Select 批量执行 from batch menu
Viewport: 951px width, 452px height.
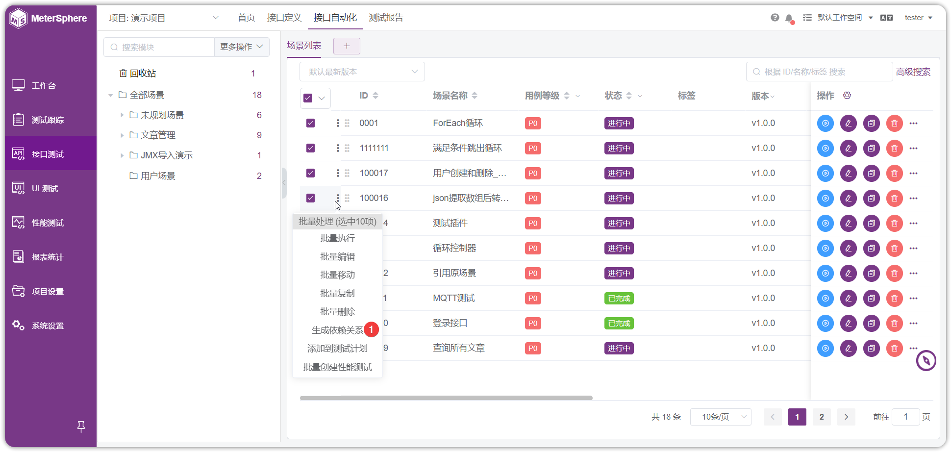[337, 238]
